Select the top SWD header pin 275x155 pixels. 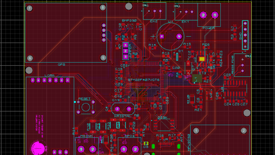[x=245, y=23]
